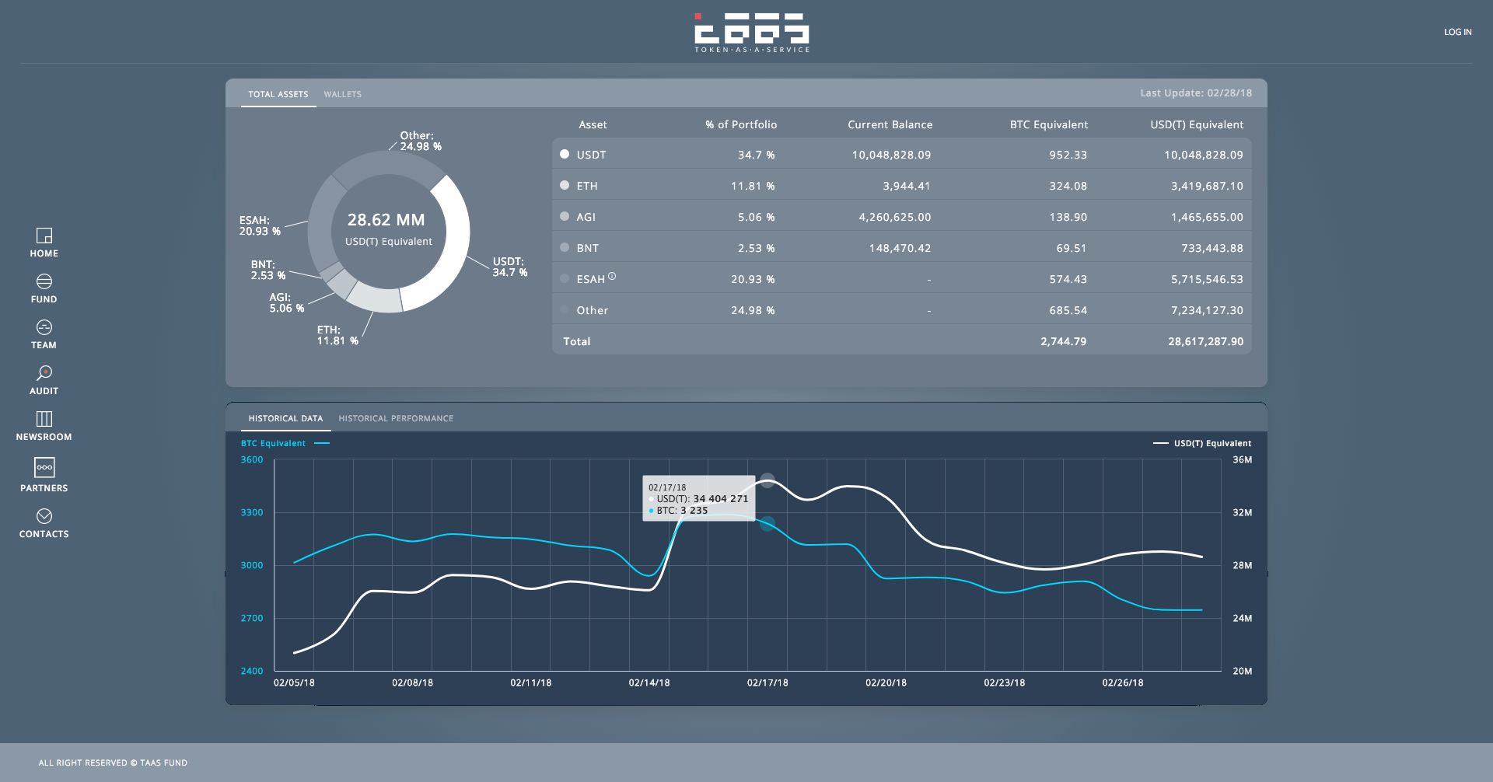The image size is (1493, 782).
Task: Select the ETH asset row dot
Action: [565, 185]
